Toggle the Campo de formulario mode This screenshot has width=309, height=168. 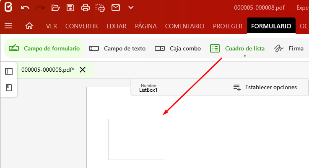tap(44, 48)
